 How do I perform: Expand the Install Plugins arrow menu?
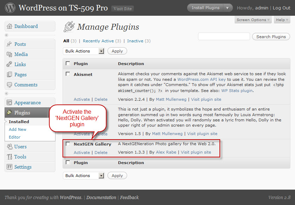228,8
